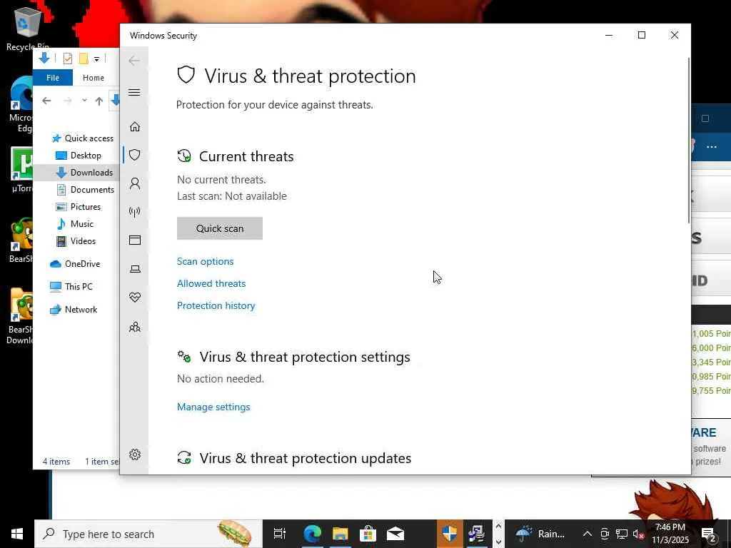Open the weather widget showing Rain
Viewport: 731px width, 548px height.
click(540, 534)
